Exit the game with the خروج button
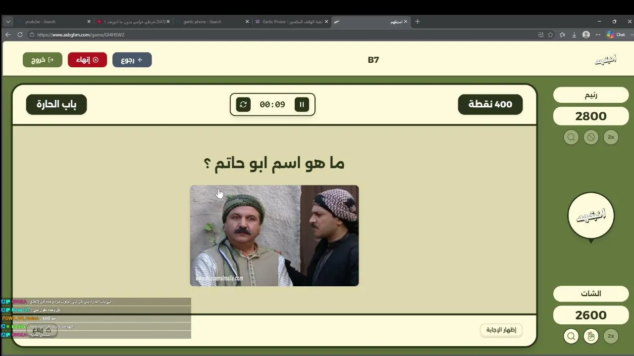This screenshot has width=634, height=356. [x=43, y=60]
